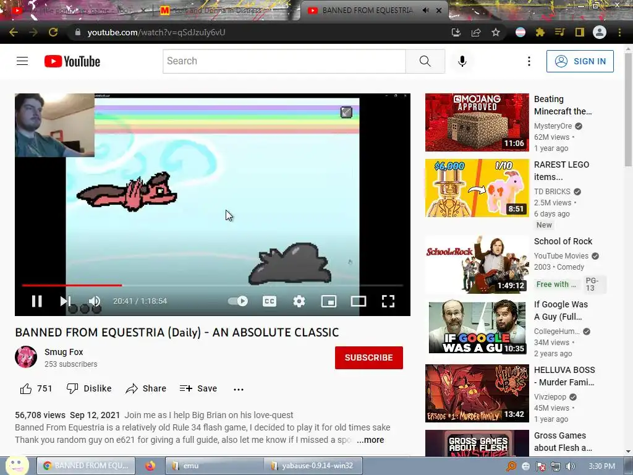Image resolution: width=633 pixels, height=475 pixels.
Task: Toggle the autoplay switch in player
Action: point(238,301)
